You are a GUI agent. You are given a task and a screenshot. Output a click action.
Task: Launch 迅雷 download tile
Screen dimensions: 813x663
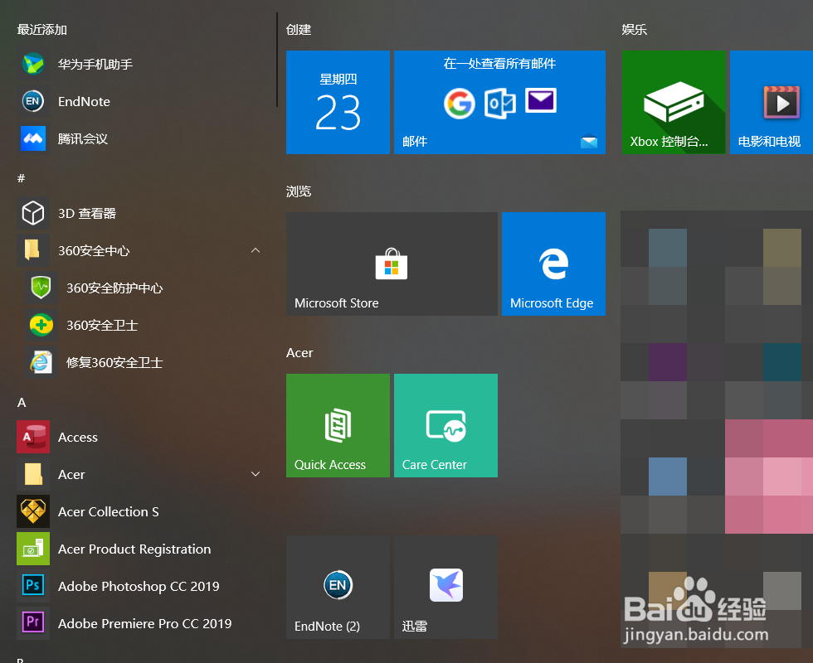pos(445,587)
